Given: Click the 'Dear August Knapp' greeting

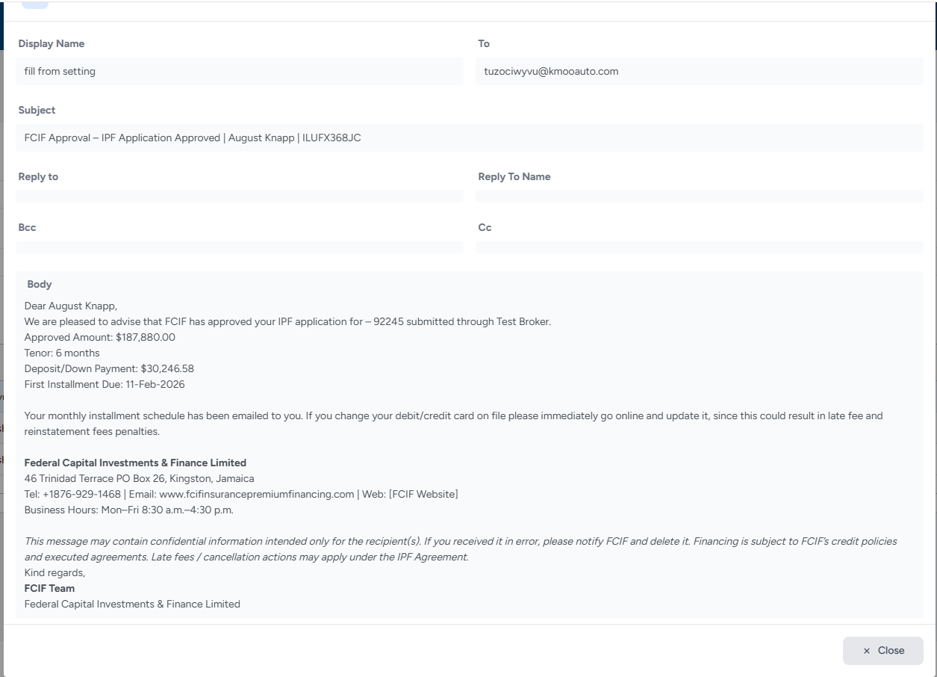Looking at the screenshot, I should [x=71, y=306].
